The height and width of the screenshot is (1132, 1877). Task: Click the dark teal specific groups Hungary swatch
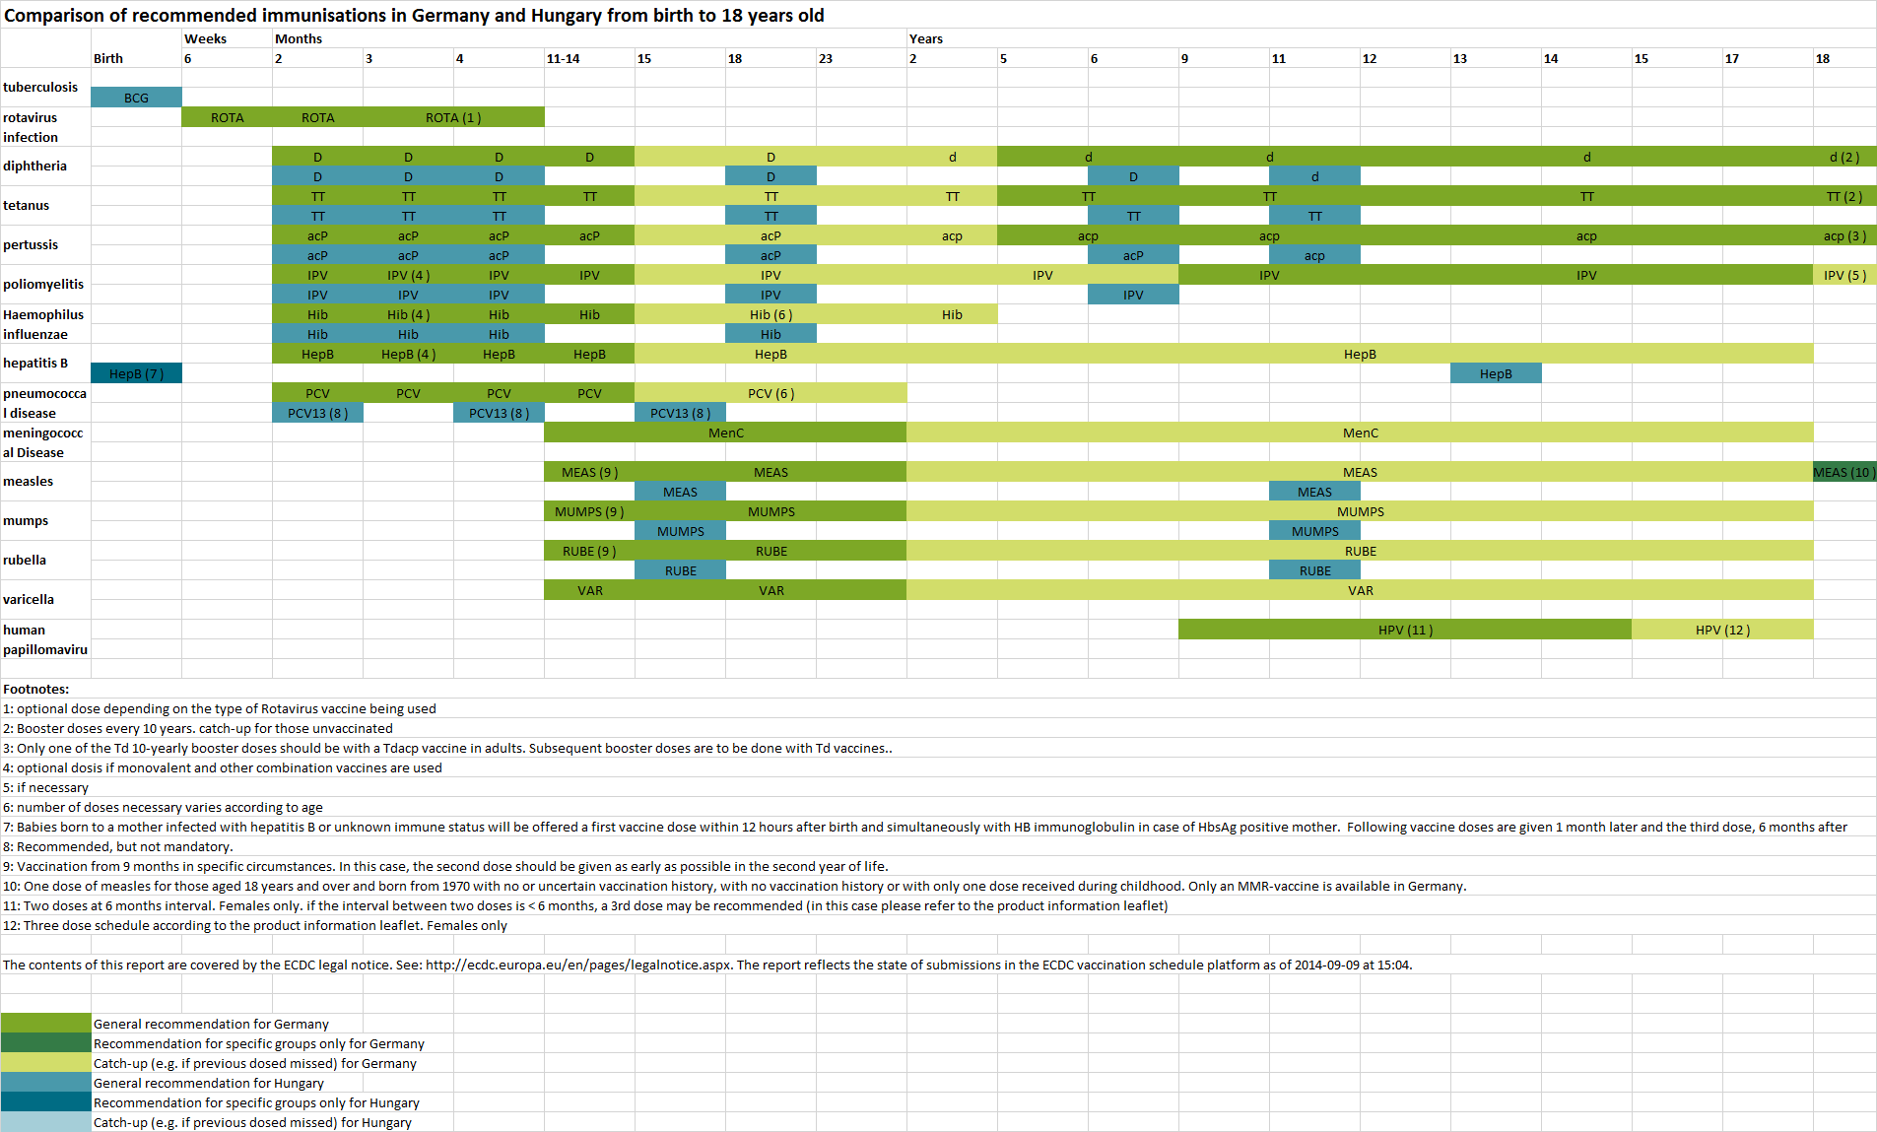click(x=45, y=1102)
